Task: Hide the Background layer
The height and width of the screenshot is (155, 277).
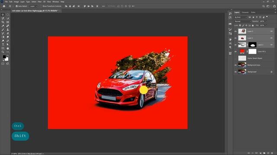Action: 235,72
